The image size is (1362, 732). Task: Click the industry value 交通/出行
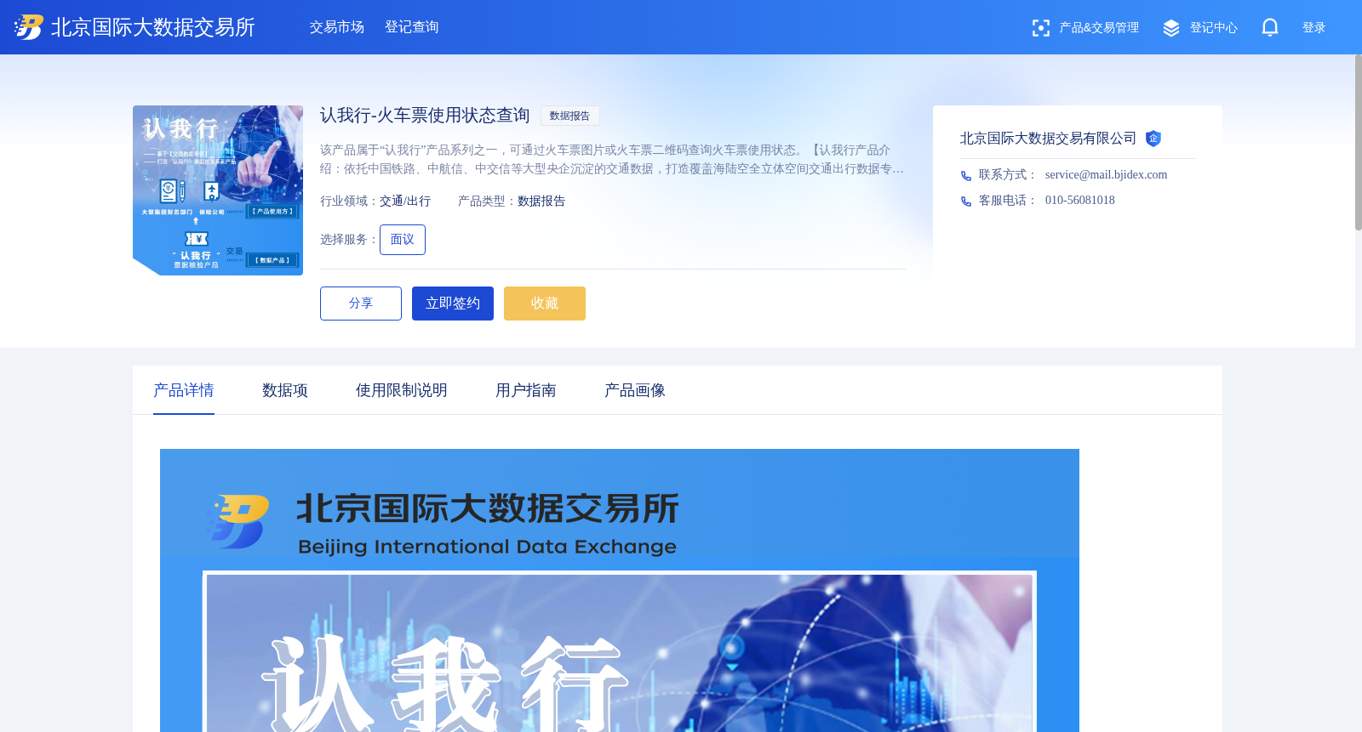[x=405, y=201]
